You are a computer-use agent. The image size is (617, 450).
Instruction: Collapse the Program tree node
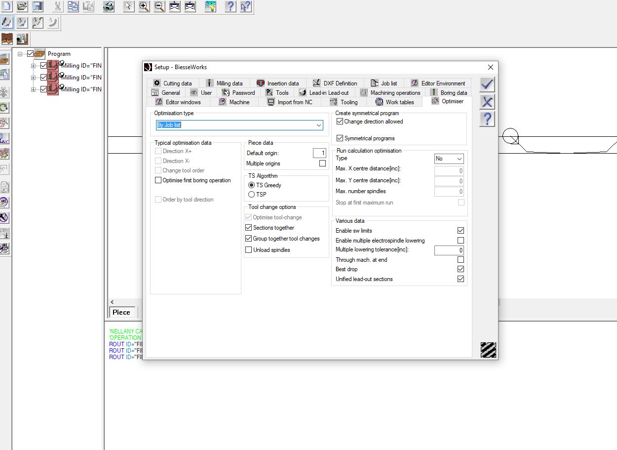tap(20, 54)
